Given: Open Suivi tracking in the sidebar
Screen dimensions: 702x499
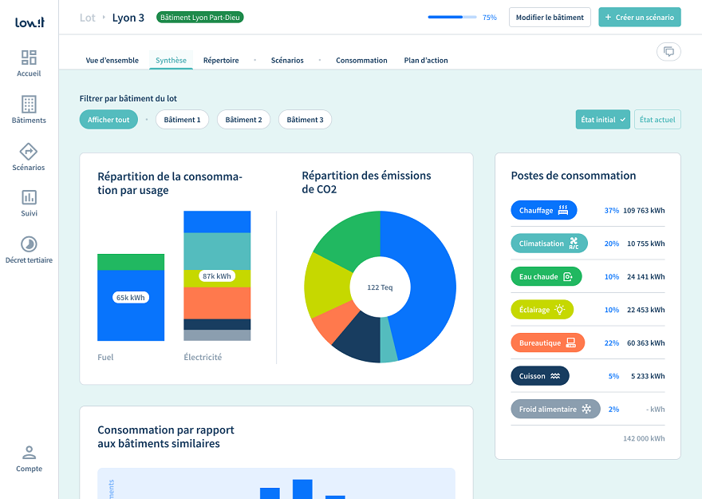Looking at the screenshot, I should (x=29, y=203).
